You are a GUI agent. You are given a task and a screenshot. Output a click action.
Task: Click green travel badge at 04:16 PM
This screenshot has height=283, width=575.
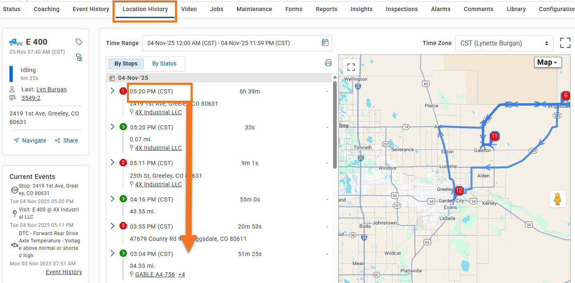click(123, 199)
